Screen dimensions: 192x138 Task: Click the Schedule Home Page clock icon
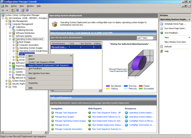click(162, 24)
